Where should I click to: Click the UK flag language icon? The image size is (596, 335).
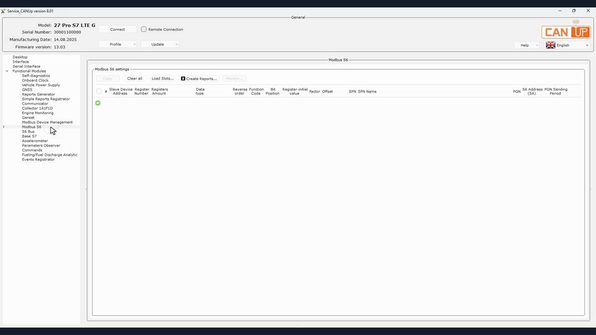point(551,45)
